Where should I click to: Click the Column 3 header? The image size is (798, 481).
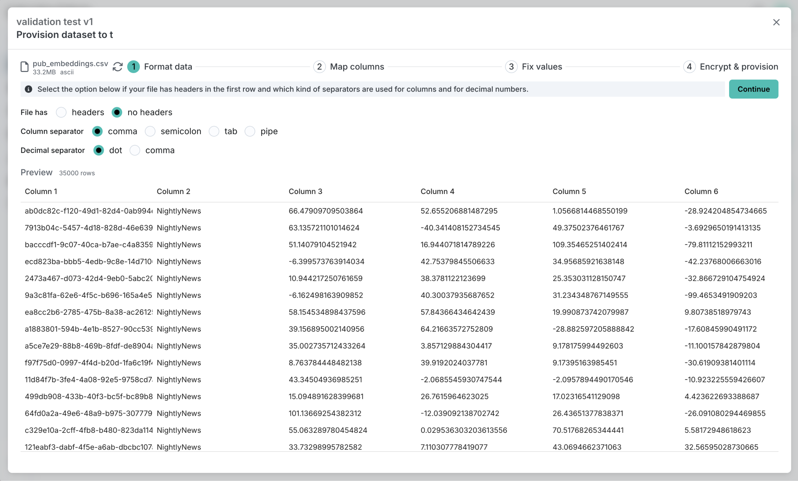click(x=305, y=191)
